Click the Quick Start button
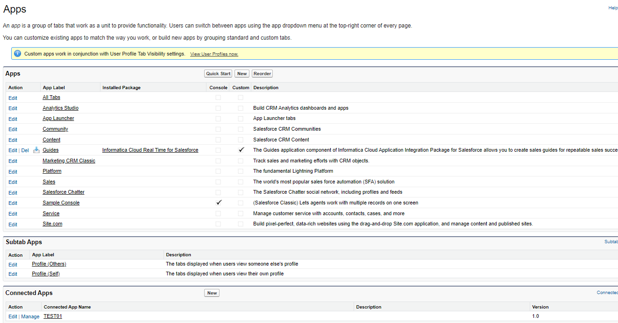This screenshot has height=323, width=618. (219, 74)
